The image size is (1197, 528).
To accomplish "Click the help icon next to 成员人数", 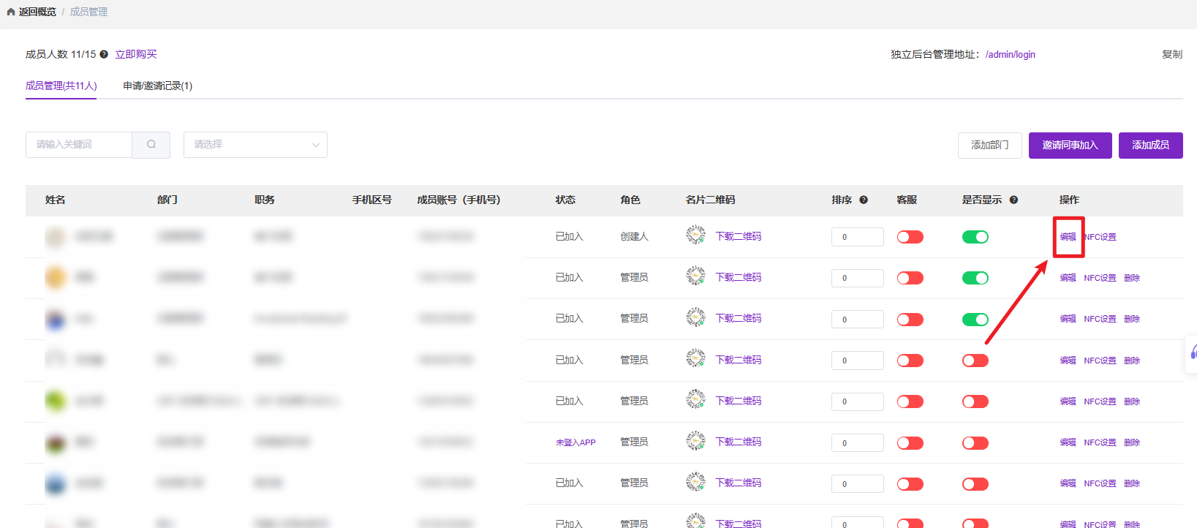I will point(104,54).
